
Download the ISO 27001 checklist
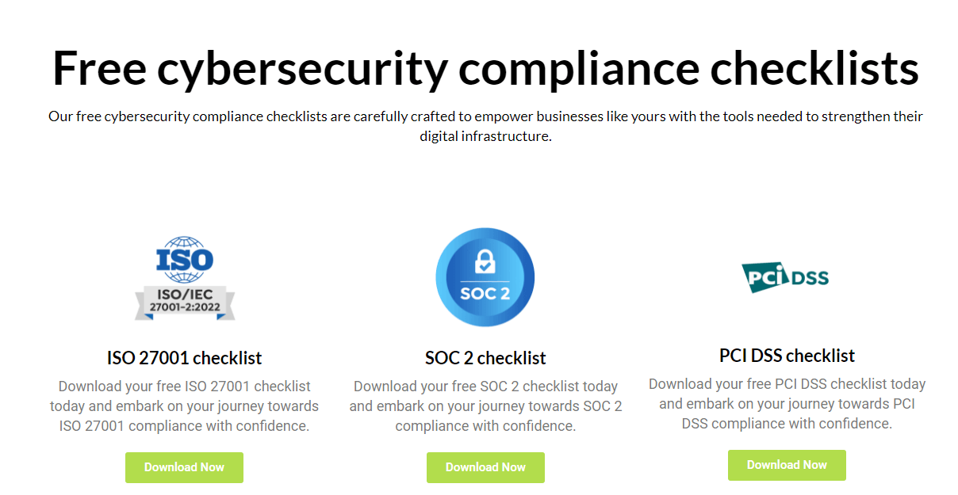click(x=184, y=467)
